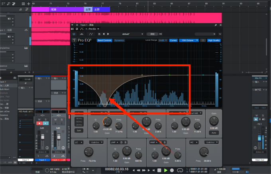Toggle monitor on mixer channel Track 1

tap(45, 123)
